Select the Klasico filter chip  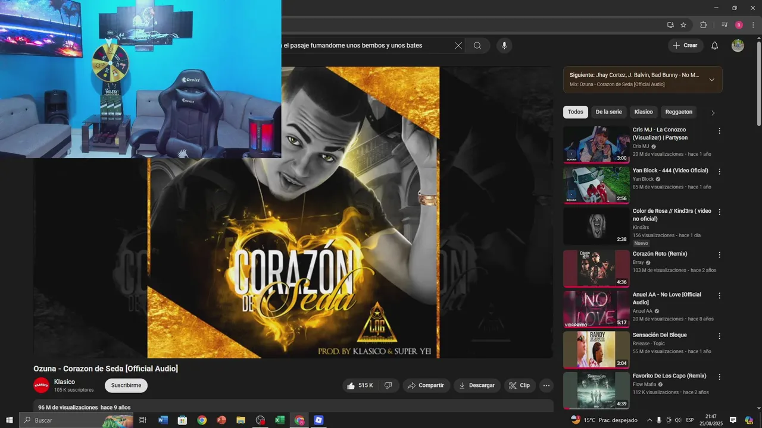pos(644,112)
